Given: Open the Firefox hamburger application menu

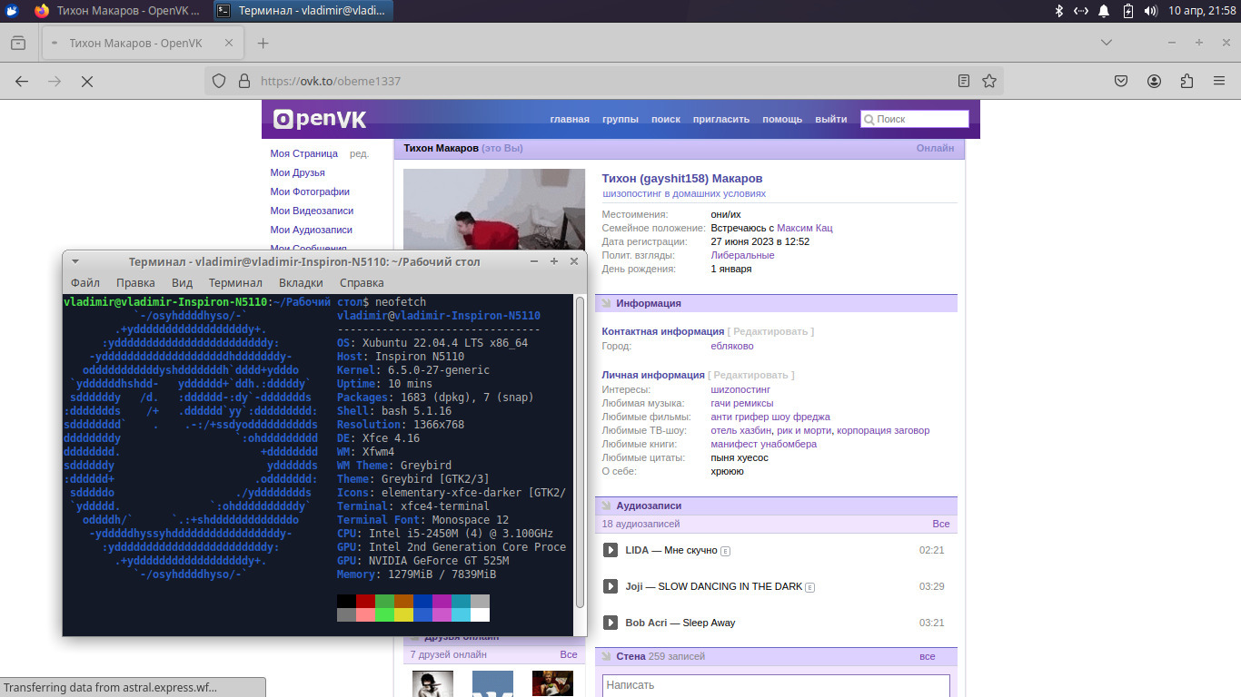Looking at the screenshot, I should click(1219, 81).
